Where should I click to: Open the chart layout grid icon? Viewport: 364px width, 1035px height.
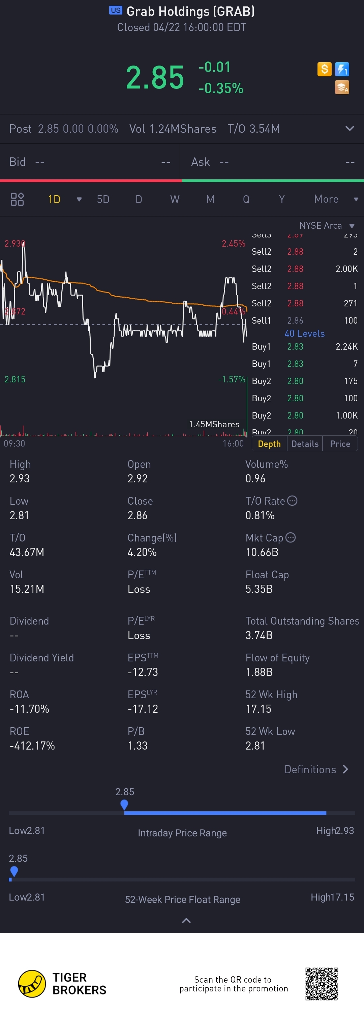click(17, 199)
